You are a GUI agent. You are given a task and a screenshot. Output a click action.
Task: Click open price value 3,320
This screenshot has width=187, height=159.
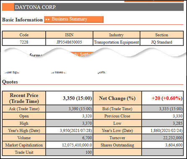pos(69,116)
